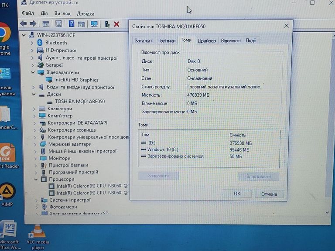
Task: Click the Монітори monitor icon
Action: coord(43,158)
